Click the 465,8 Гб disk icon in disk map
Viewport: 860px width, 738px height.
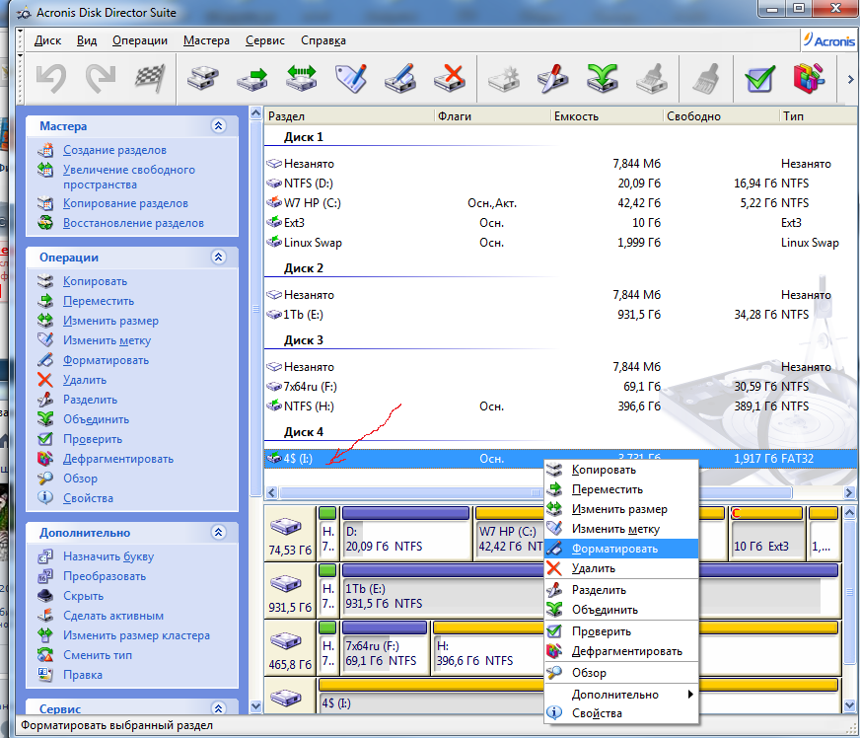286,641
